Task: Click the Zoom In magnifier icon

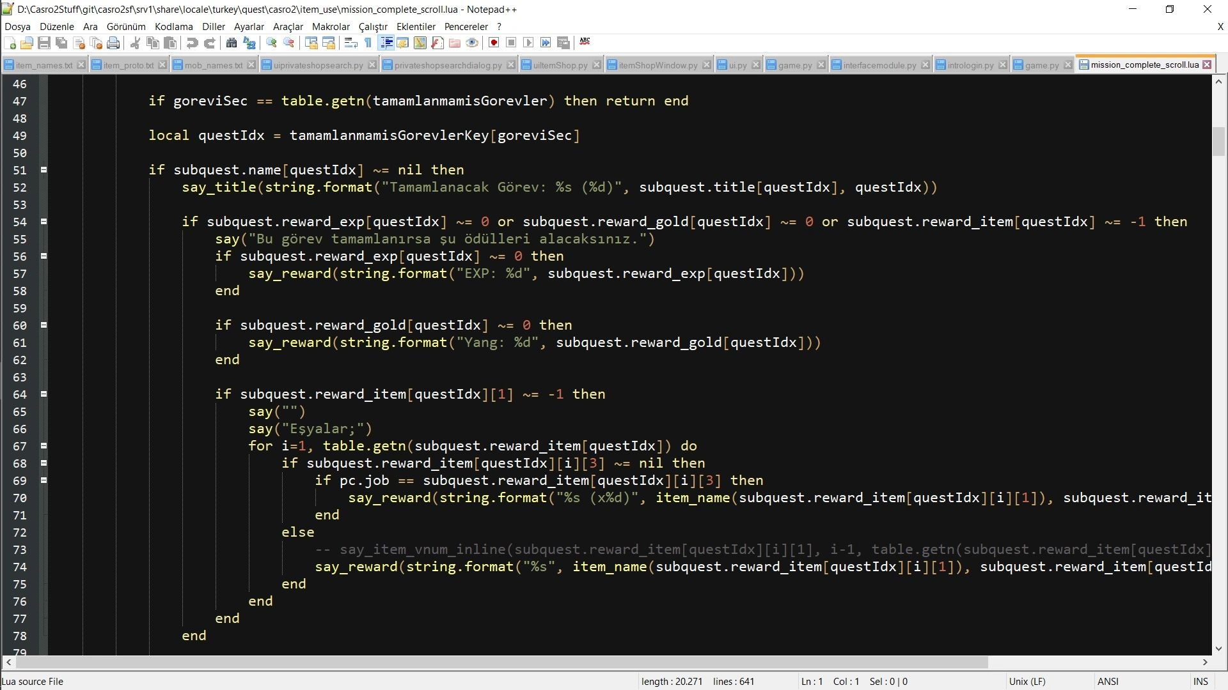Action: click(272, 43)
